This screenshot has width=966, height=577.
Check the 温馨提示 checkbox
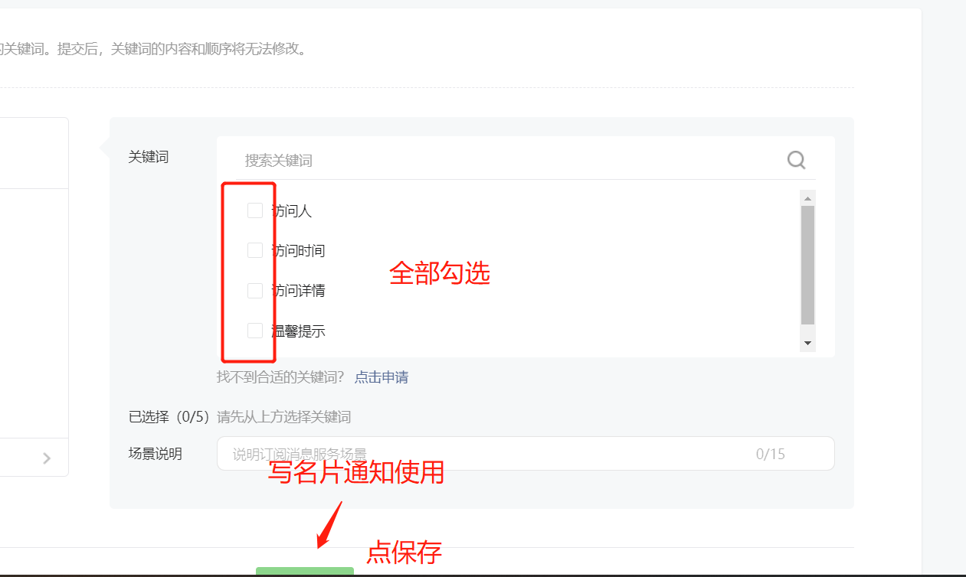click(x=255, y=331)
